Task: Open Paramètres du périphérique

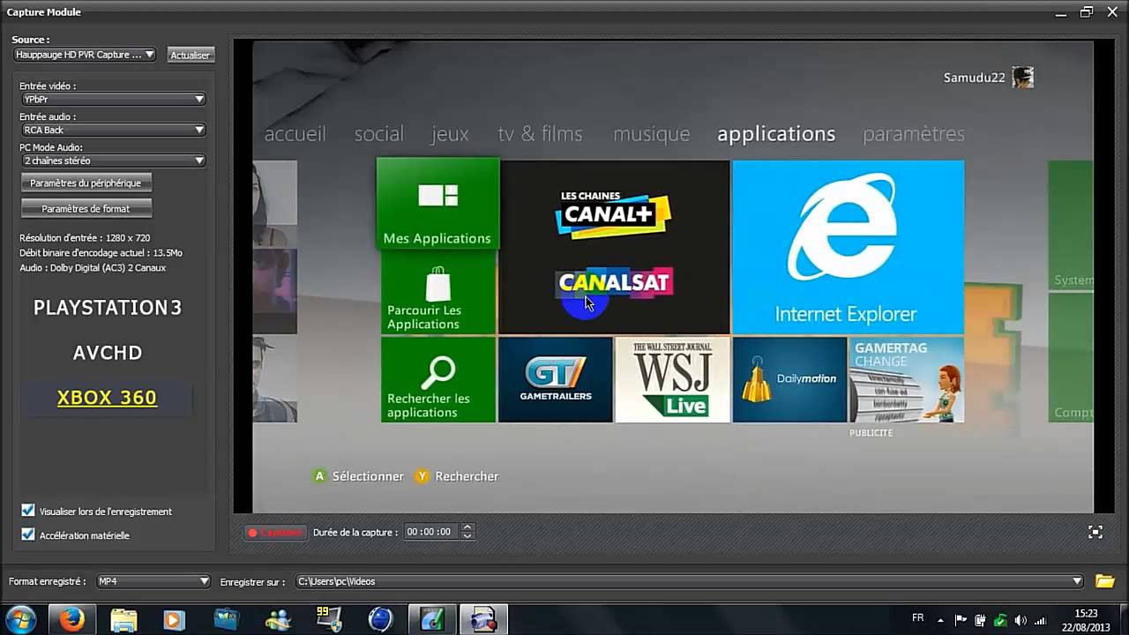Action: point(86,183)
